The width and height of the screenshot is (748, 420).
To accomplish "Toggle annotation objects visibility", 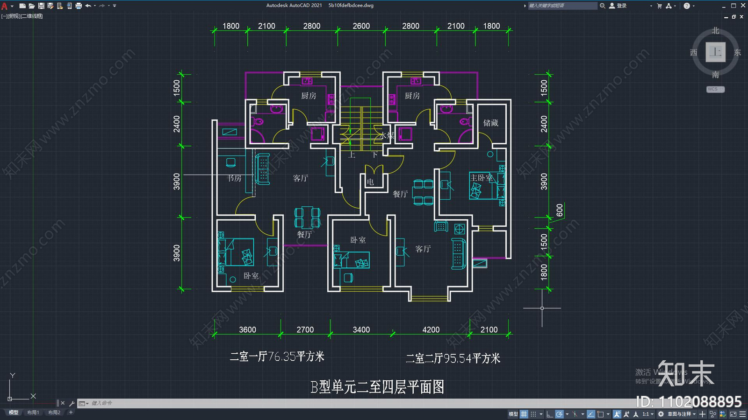I will 617,414.
